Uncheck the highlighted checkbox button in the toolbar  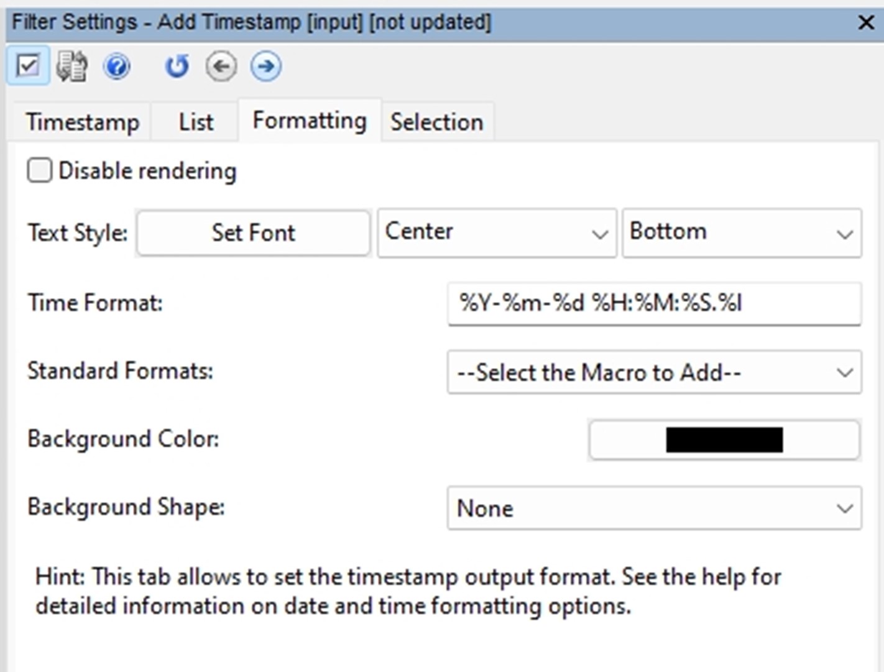tap(27, 65)
